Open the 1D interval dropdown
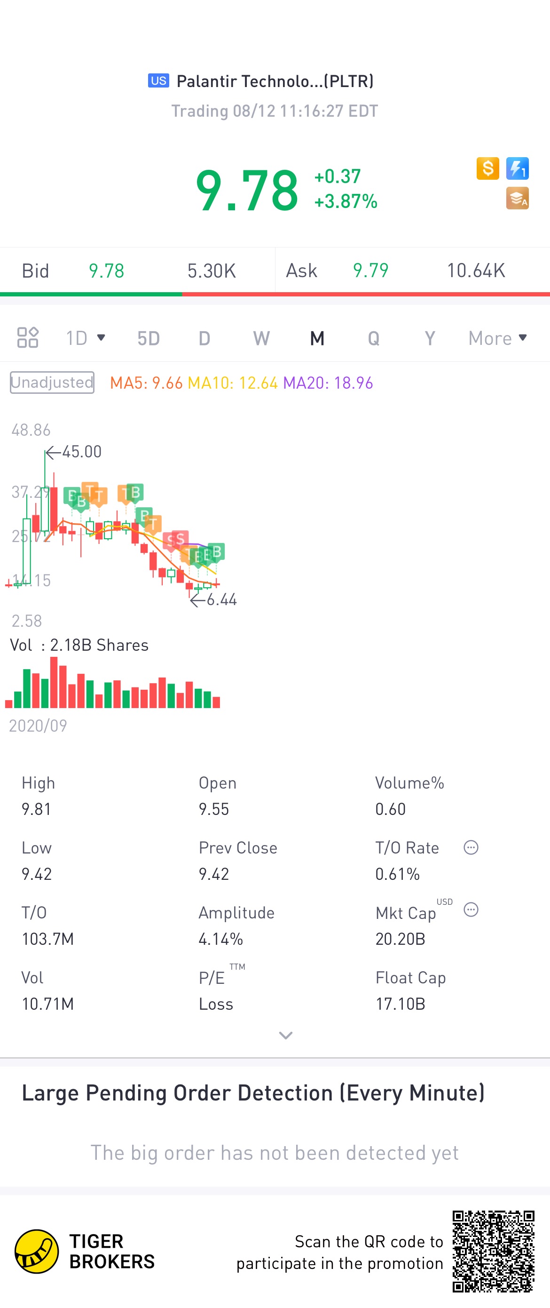 point(86,338)
